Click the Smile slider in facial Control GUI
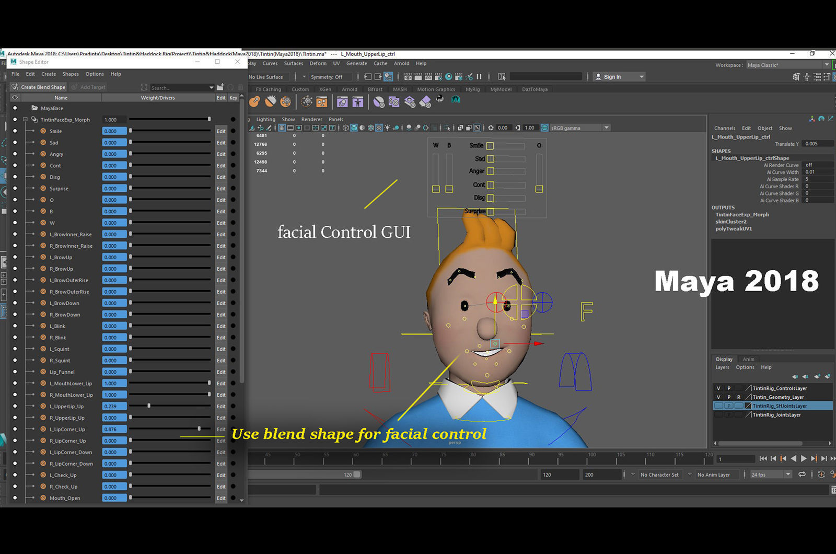836x554 pixels. (x=490, y=146)
